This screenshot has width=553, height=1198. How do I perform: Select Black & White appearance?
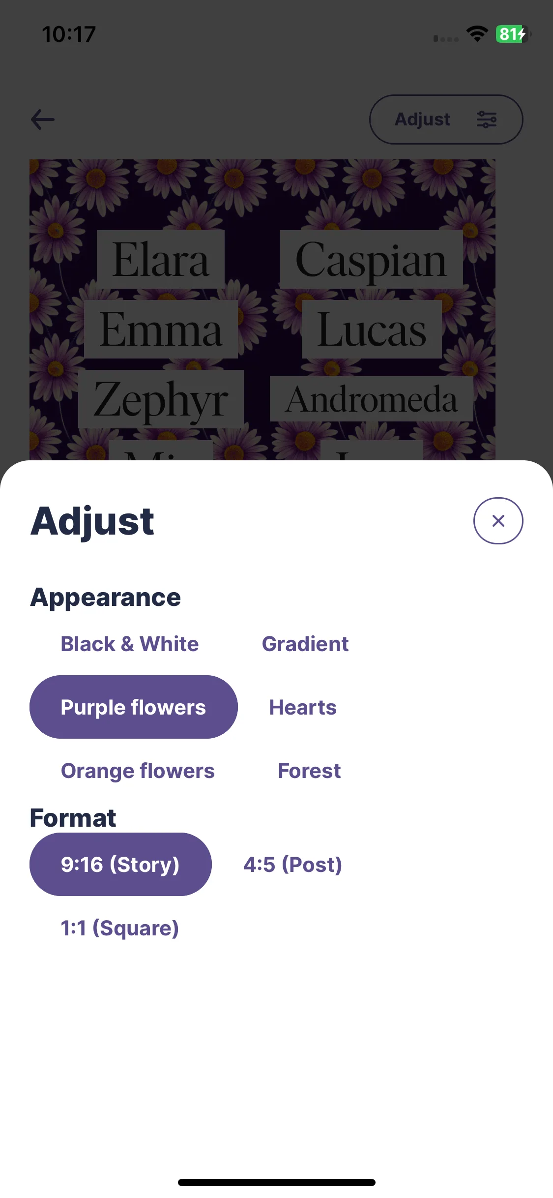(130, 644)
